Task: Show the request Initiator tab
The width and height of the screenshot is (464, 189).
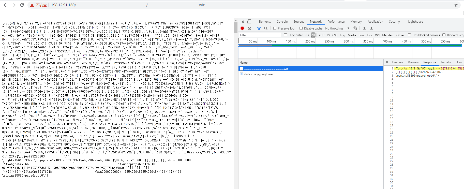Action: click(x=446, y=62)
